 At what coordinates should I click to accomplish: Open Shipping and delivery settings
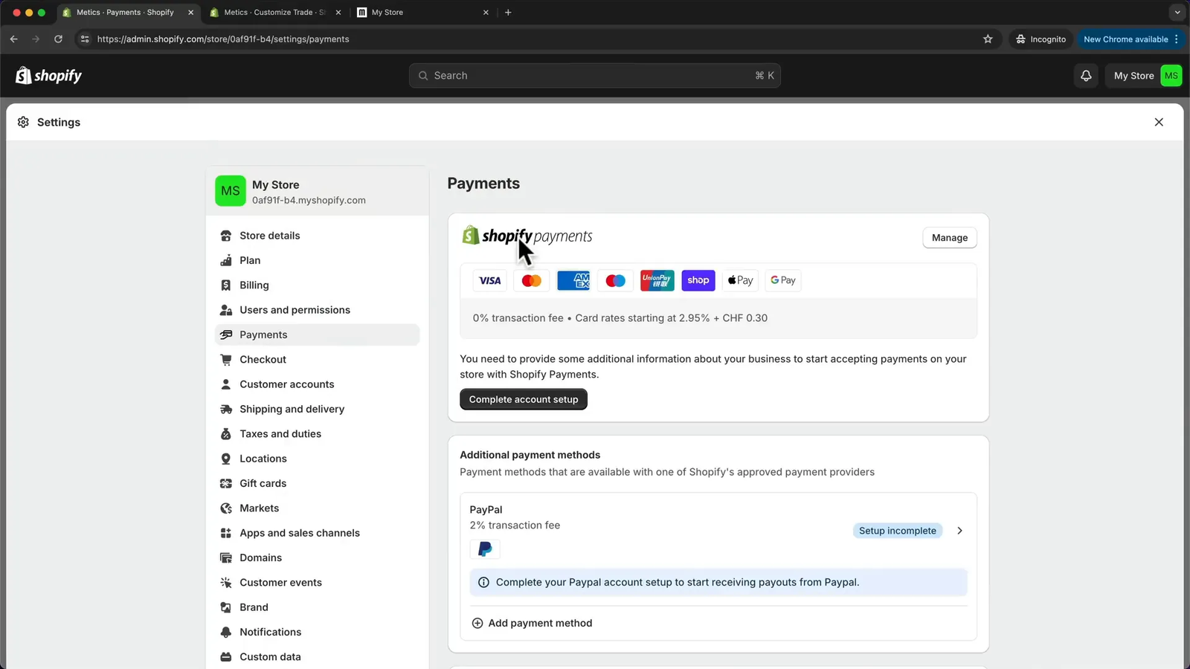coord(318,410)
